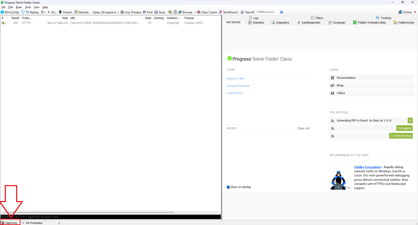Sort by the URL column header

point(106,18)
